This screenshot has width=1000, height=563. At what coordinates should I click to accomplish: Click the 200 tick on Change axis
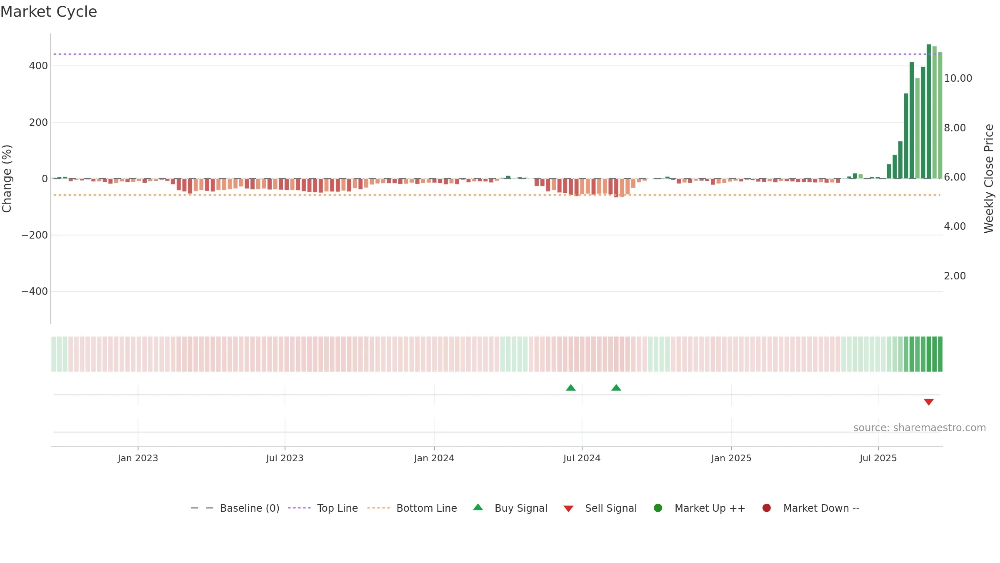[38, 123]
